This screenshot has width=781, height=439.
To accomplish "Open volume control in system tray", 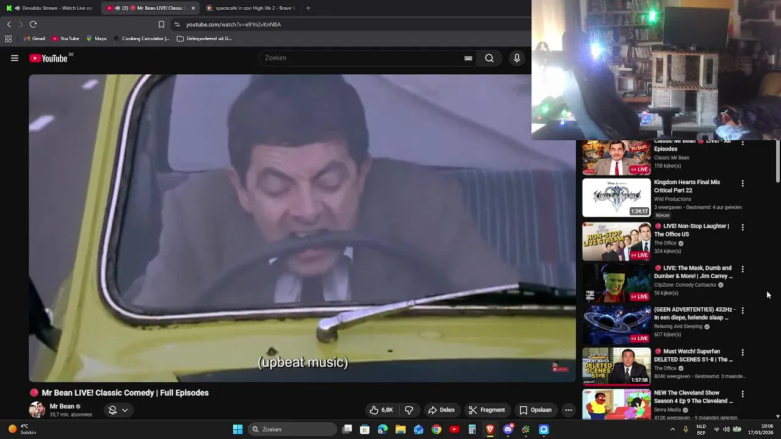I will (x=726, y=429).
